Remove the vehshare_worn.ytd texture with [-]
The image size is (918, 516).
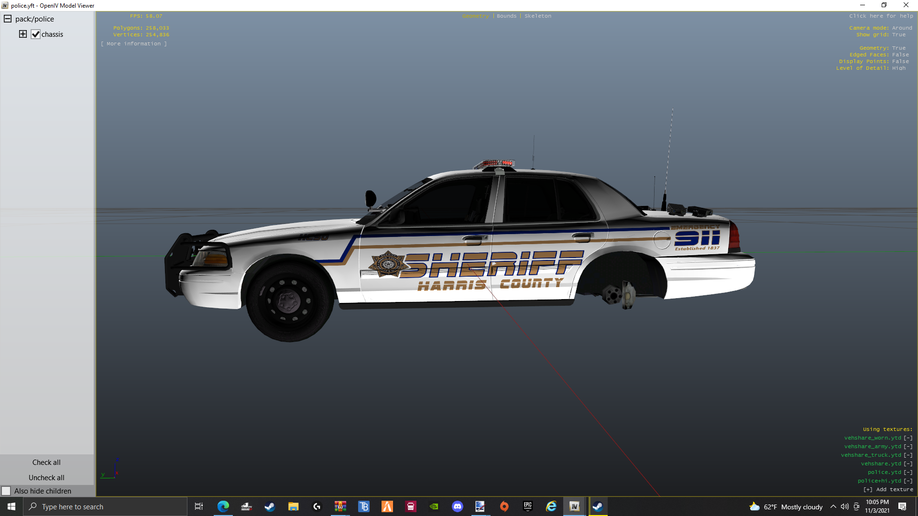click(908, 438)
